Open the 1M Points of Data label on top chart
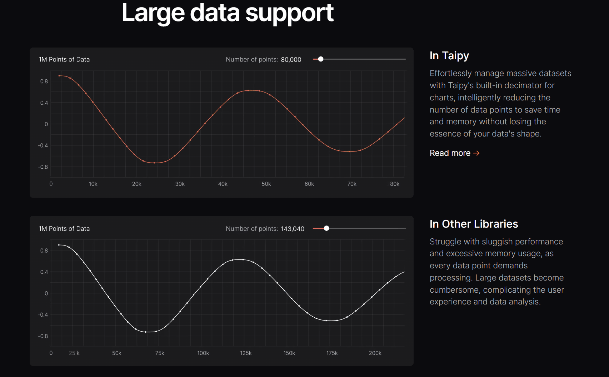This screenshot has width=609, height=377. click(64, 59)
